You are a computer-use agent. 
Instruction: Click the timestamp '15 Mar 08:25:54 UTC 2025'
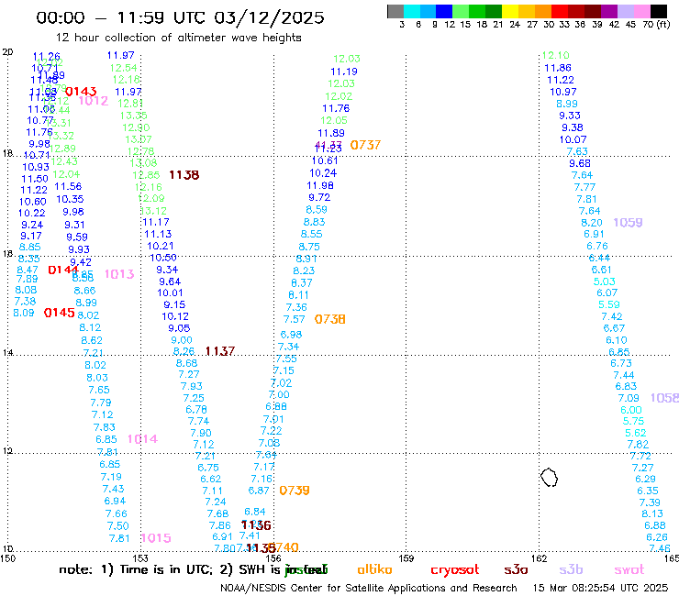[600, 588]
